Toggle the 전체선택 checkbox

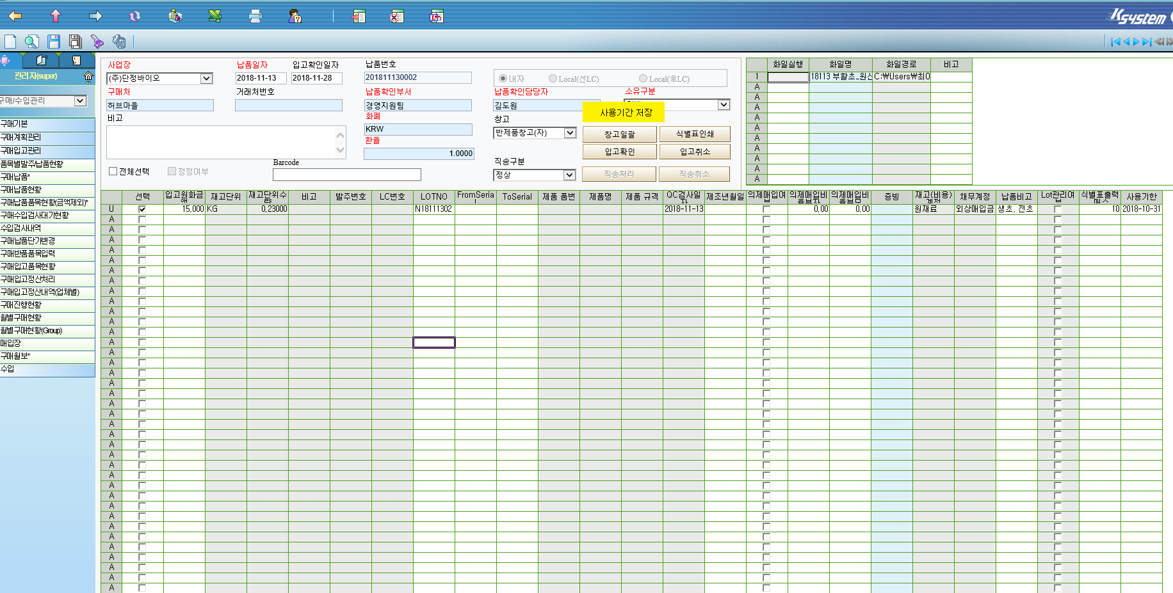pyautogui.click(x=113, y=171)
